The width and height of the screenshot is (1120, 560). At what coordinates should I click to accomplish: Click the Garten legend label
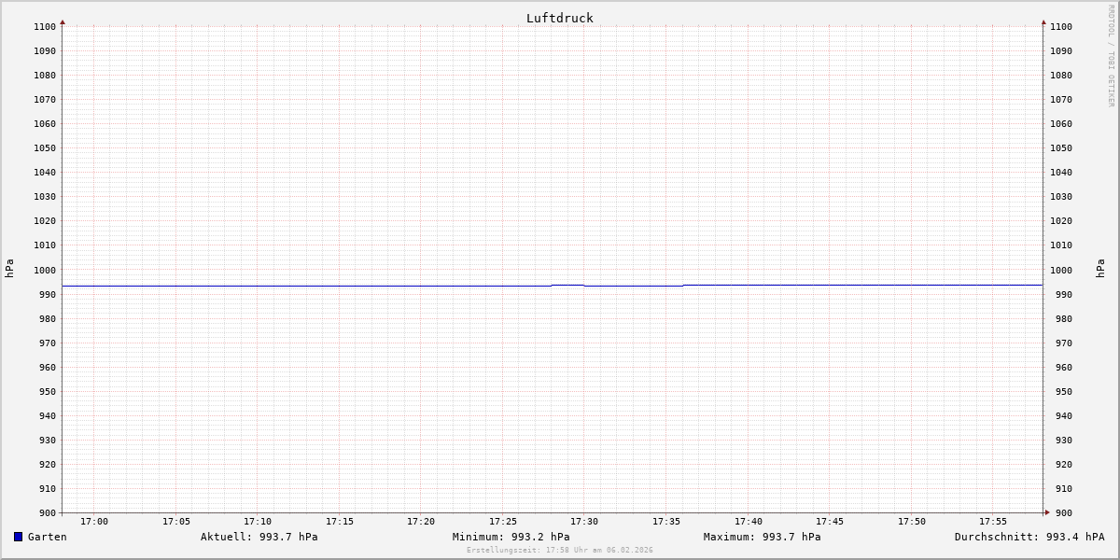[47, 537]
